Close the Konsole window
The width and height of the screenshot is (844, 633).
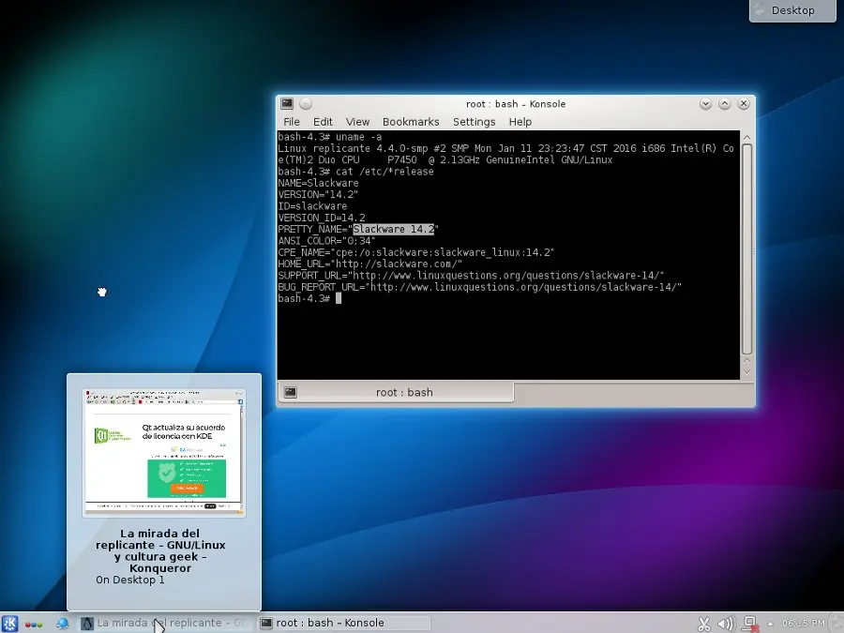[x=744, y=104]
